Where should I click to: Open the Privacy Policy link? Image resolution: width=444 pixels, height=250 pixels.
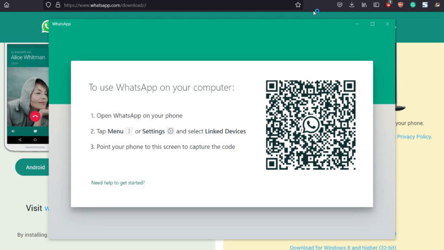[413, 136]
